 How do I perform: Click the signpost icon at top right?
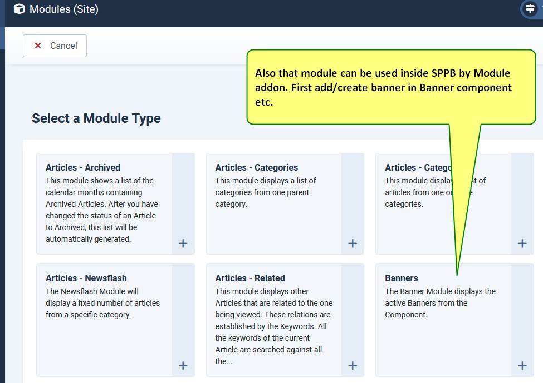pyautogui.click(x=530, y=9)
